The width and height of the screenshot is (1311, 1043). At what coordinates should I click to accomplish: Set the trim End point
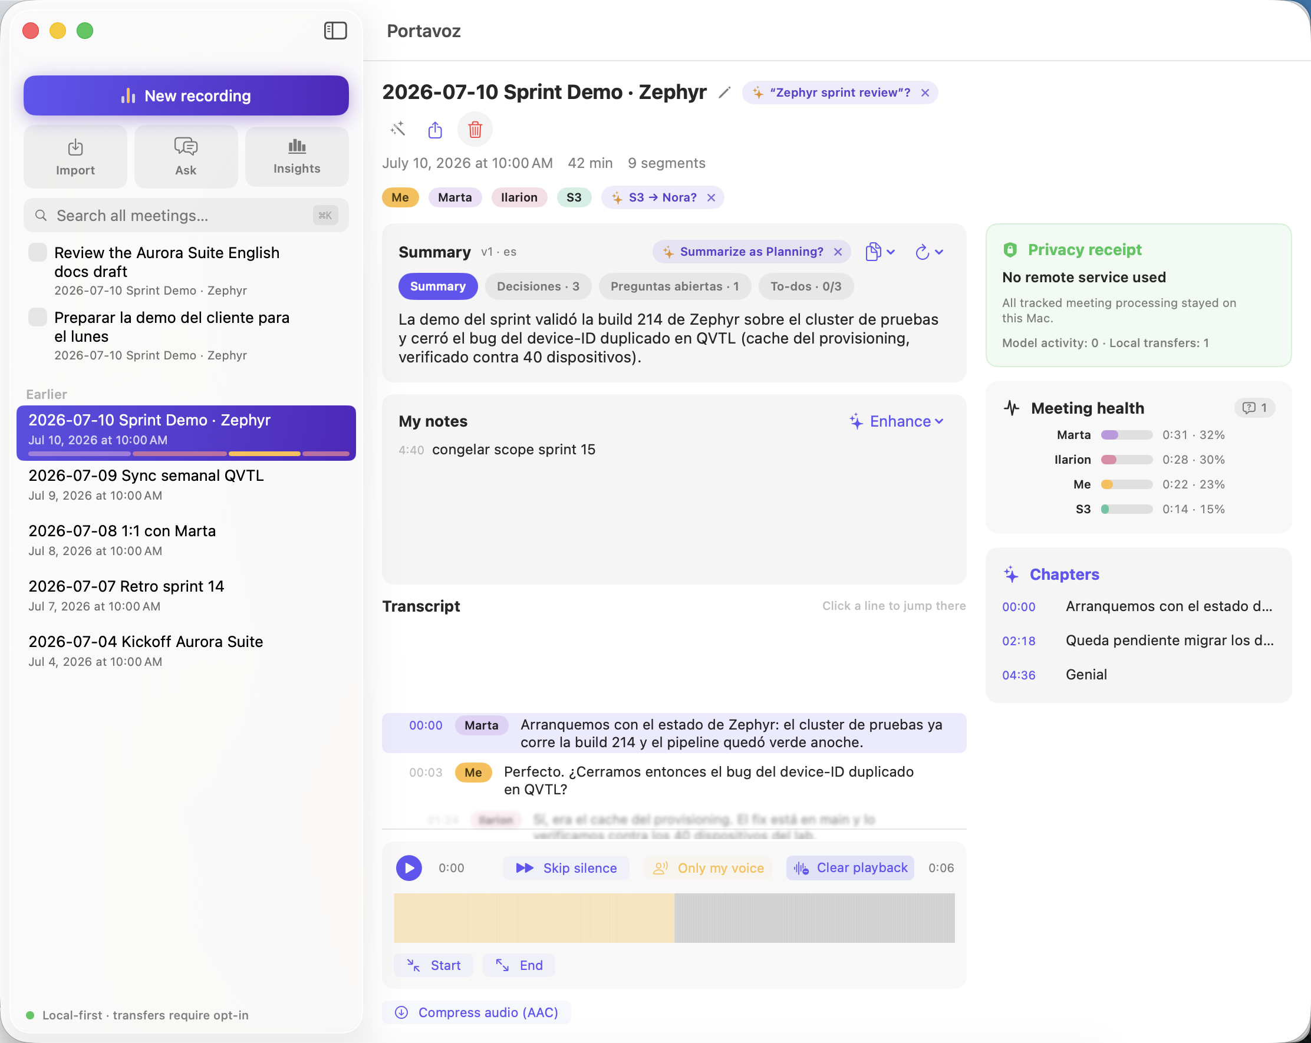click(519, 965)
